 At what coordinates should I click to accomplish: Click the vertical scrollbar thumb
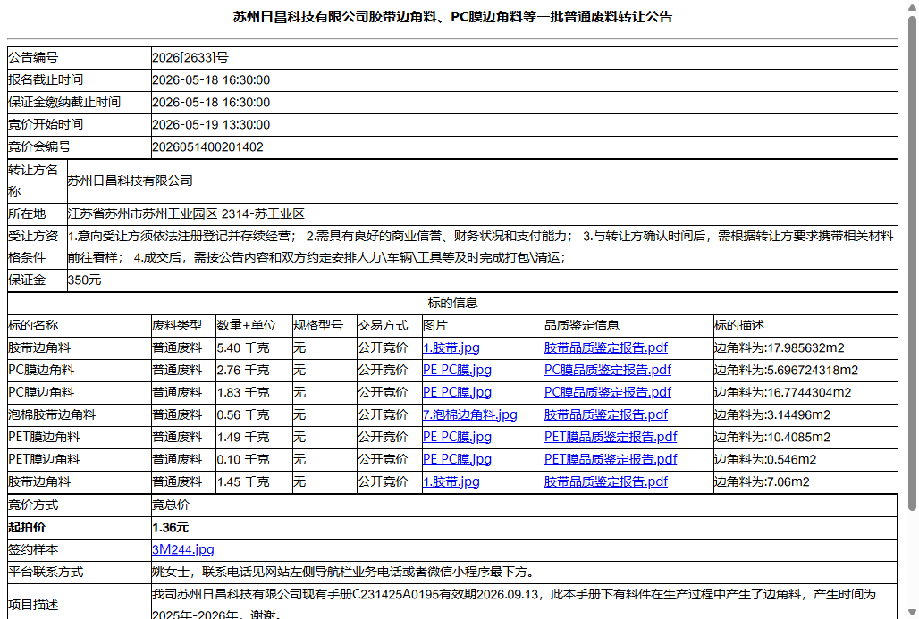pos(912,263)
